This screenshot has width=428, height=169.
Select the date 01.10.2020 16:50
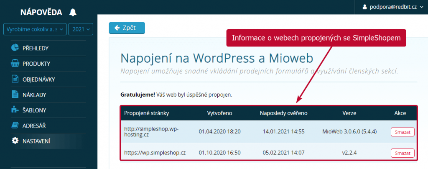click(x=219, y=153)
